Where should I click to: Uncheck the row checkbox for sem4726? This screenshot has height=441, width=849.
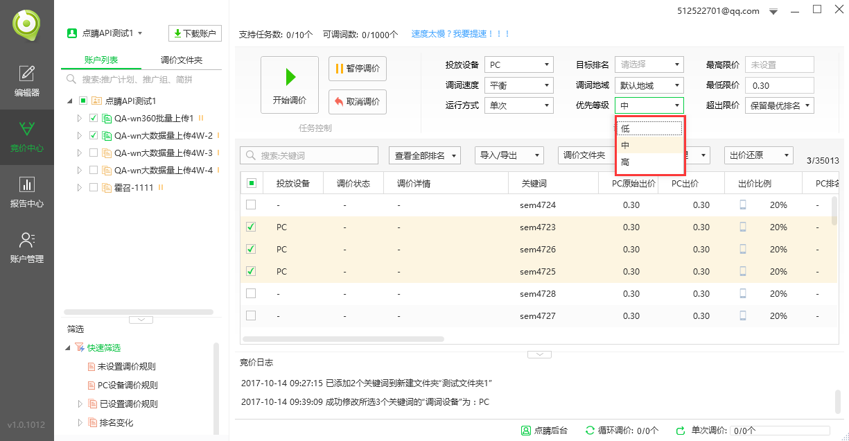point(251,249)
